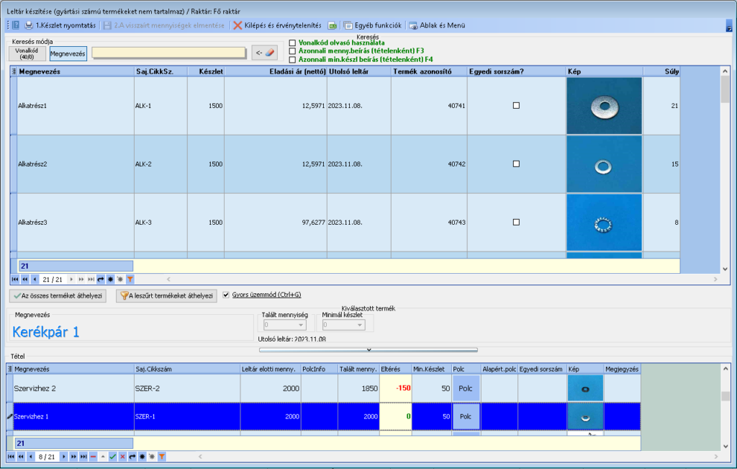Open lower Tétel grid column chooser icon
Image resolution: width=737 pixels, height=469 pixels.
(9, 370)
